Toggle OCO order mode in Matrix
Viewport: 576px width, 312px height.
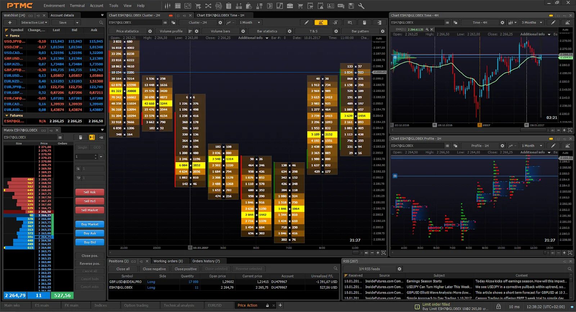click(x=97, y=147)
